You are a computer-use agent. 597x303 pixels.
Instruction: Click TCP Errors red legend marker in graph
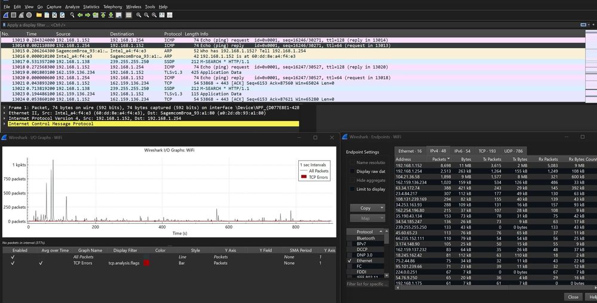304,177
